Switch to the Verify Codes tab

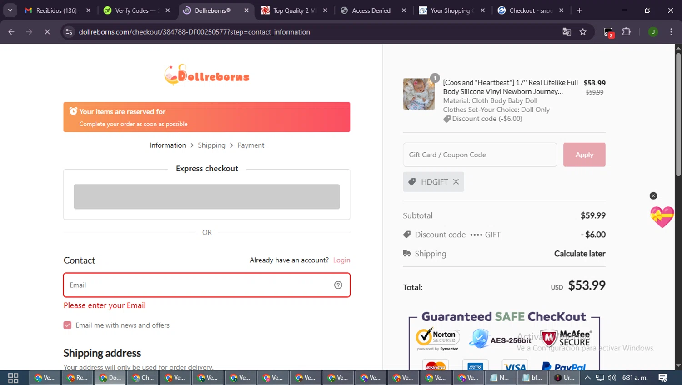[x=130, y=10]
